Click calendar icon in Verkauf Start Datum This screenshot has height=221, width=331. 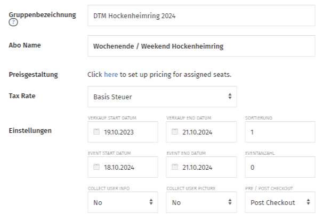pyautogui.click(x=96, y=132)
